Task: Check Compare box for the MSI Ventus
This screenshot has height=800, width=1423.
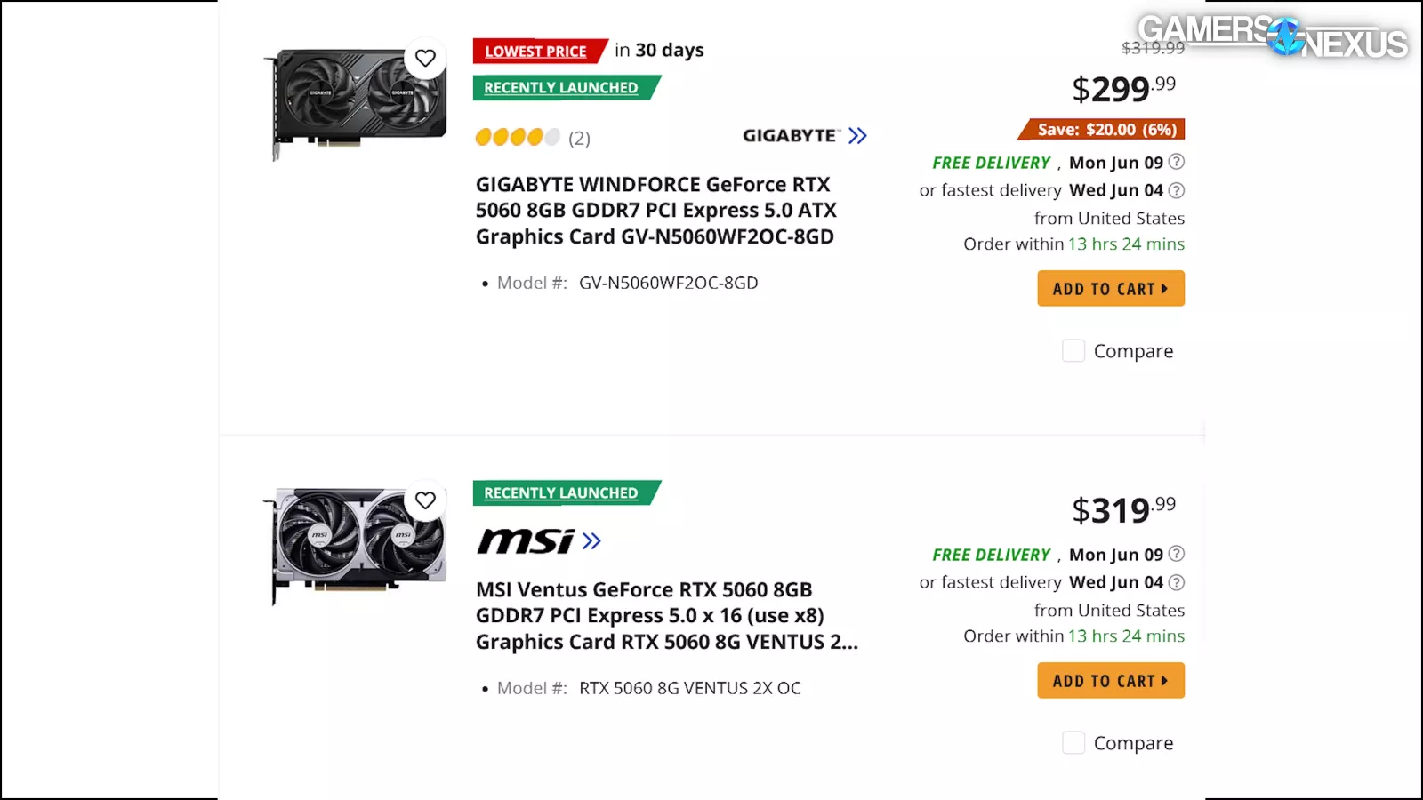Action: 1073,742
